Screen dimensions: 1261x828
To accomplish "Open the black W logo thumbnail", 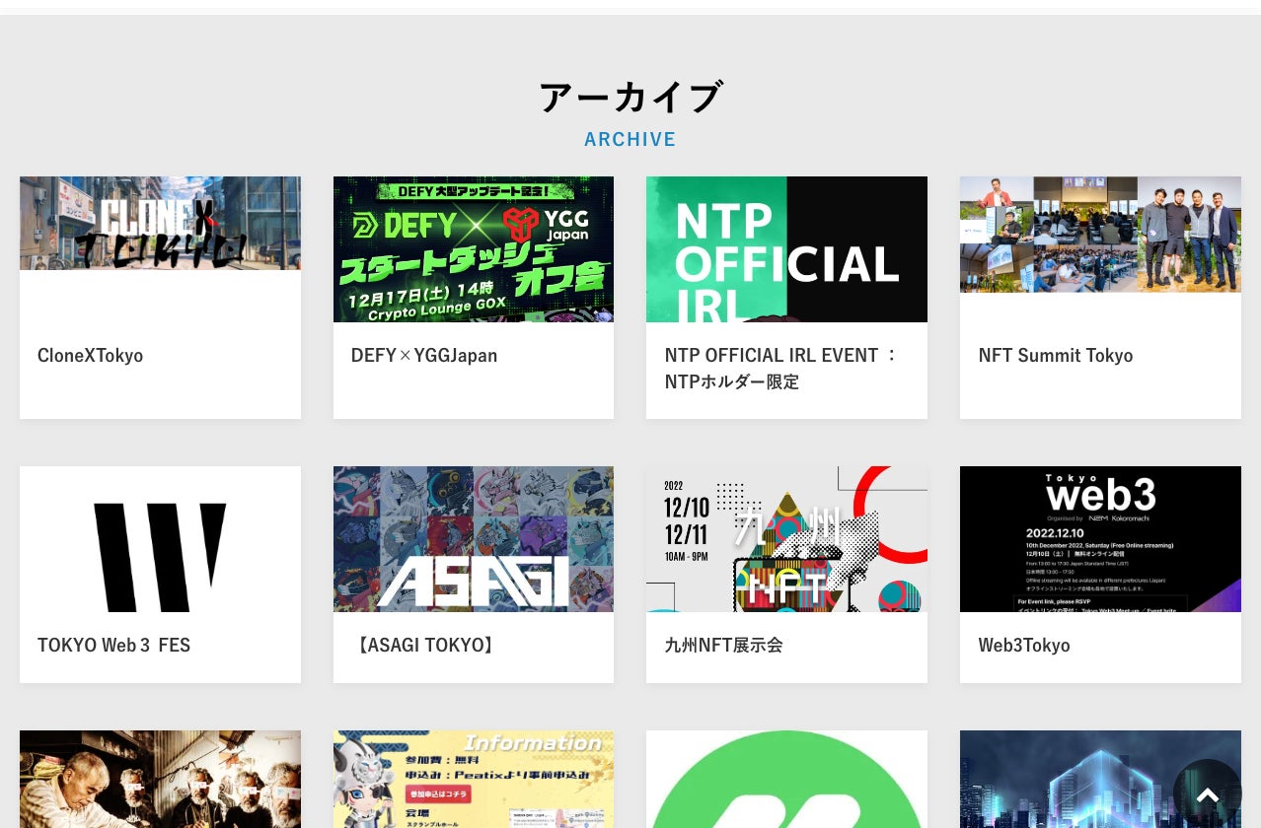I will pyautogui.click(x=160, y=539).
